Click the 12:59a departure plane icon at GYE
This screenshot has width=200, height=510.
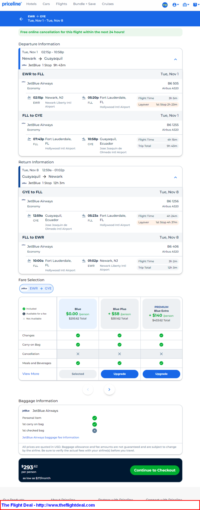tap(29, 215)
